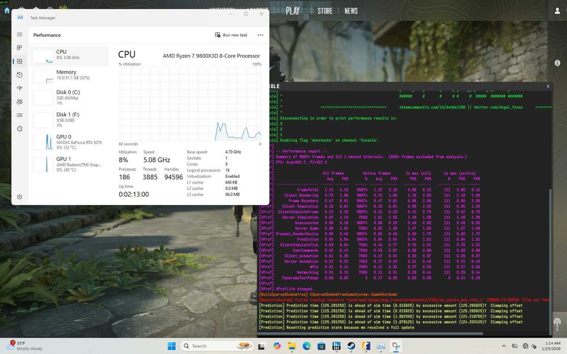The height and width of the screenshot is (354, 567).
Task: Switch to Counter-Strike 2 taskbar icon
Action: tap(366, 346)
